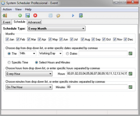This screenshot has height=116, width=140.
Task: Open the Action menu
Action: click(x=7, y=9)
